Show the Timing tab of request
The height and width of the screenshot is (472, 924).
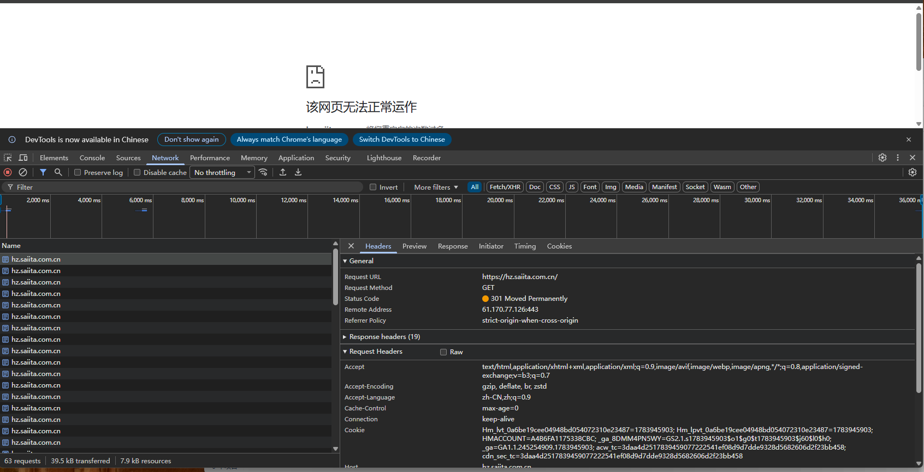[x=525, y=246]
